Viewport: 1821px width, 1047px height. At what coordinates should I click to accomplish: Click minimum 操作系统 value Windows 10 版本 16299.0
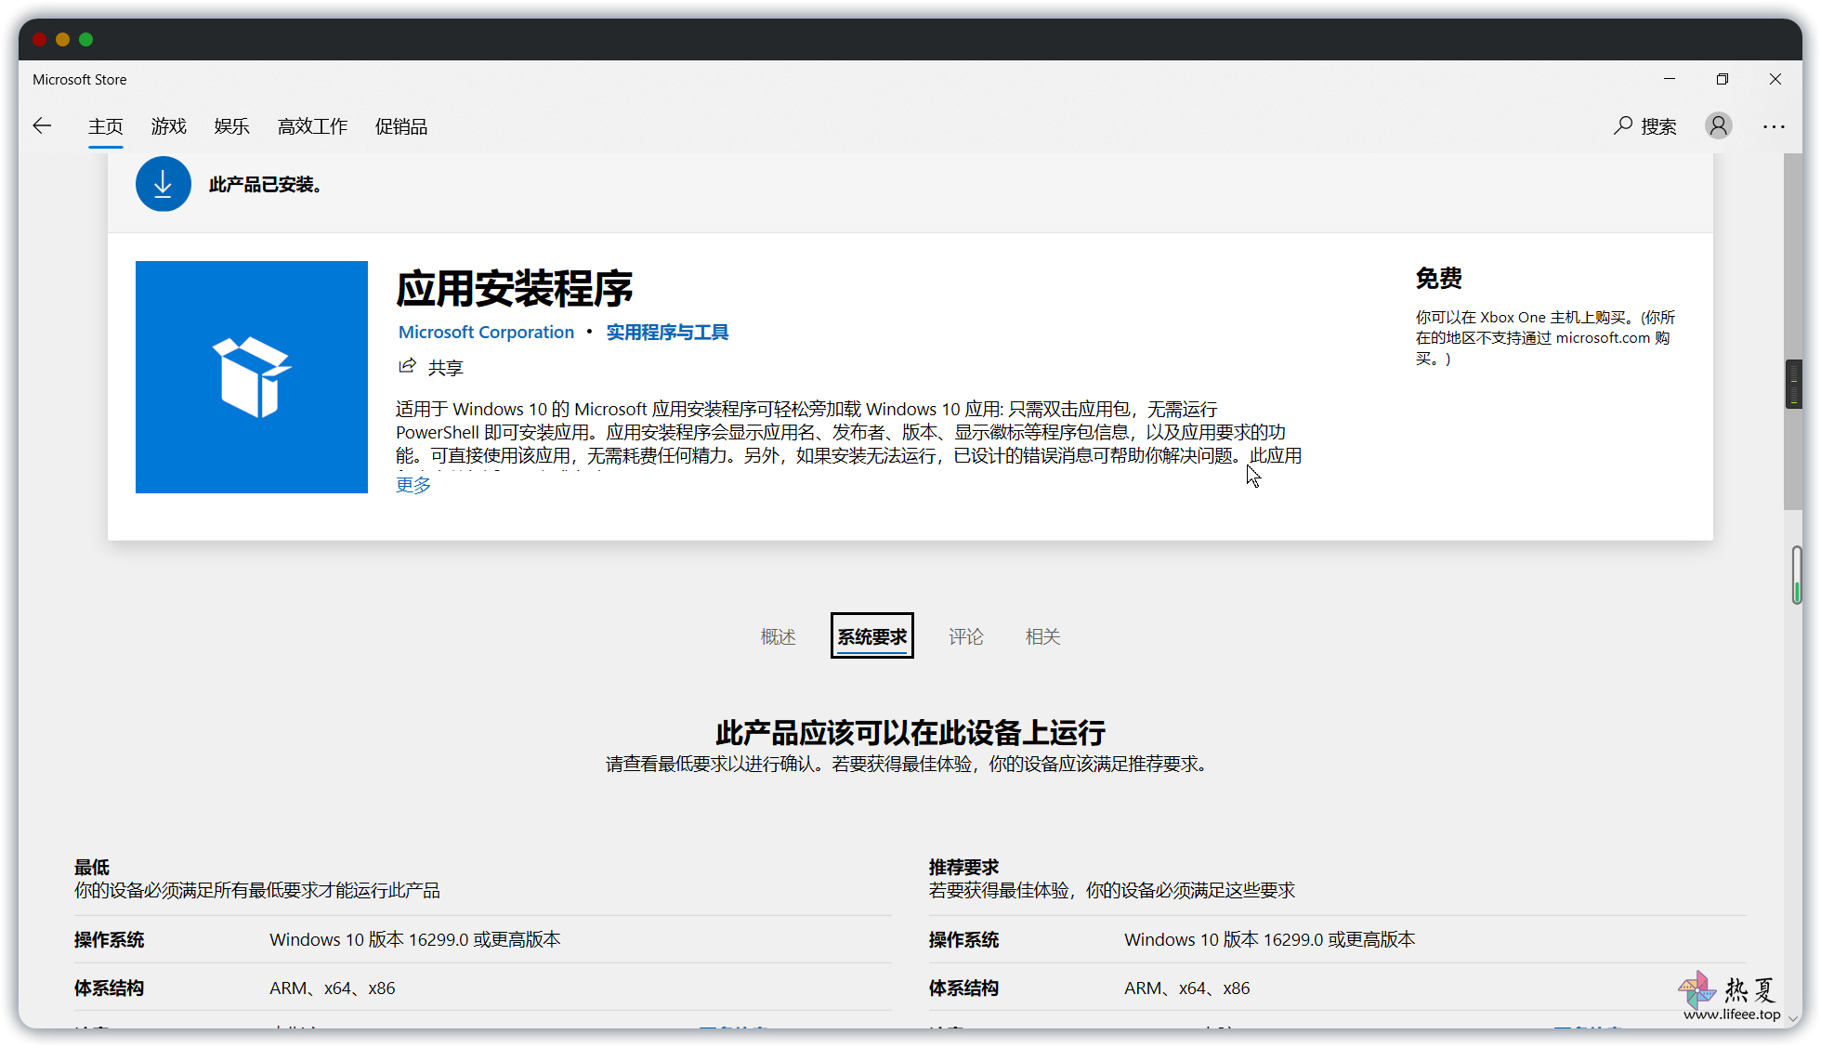click(x=415, y=939)
